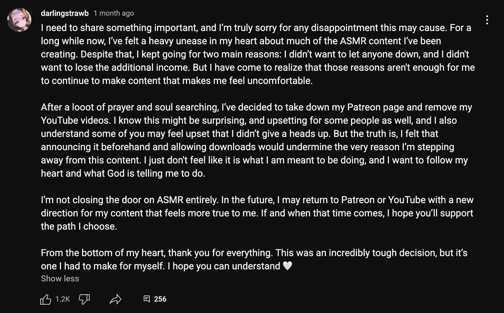Click the paragraph starting "I need to share"

(256, 54)
